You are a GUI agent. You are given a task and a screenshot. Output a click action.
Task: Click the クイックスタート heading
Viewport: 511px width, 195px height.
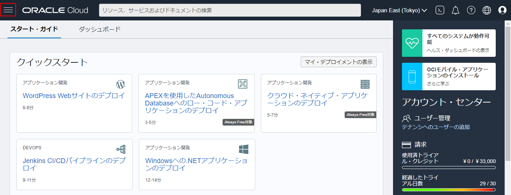[x=52, y=62]
